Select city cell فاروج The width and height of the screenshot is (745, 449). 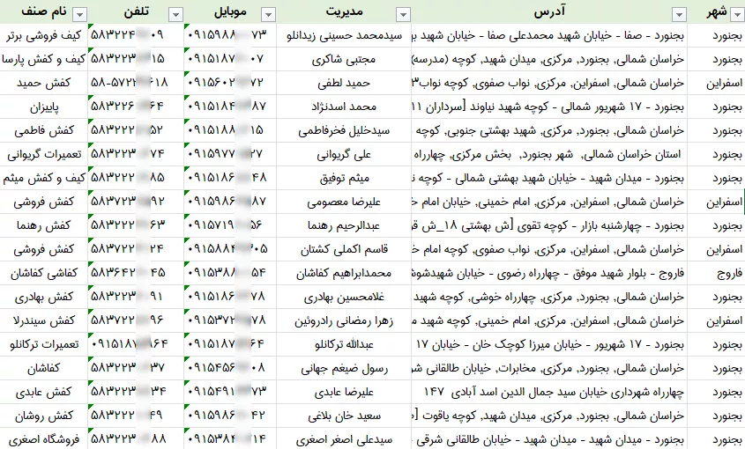(716, 273)
